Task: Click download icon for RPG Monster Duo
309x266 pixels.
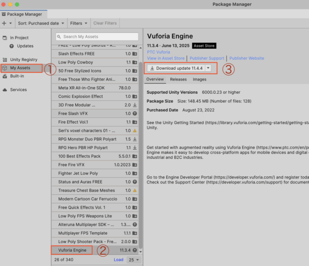Action: [135, 139]
